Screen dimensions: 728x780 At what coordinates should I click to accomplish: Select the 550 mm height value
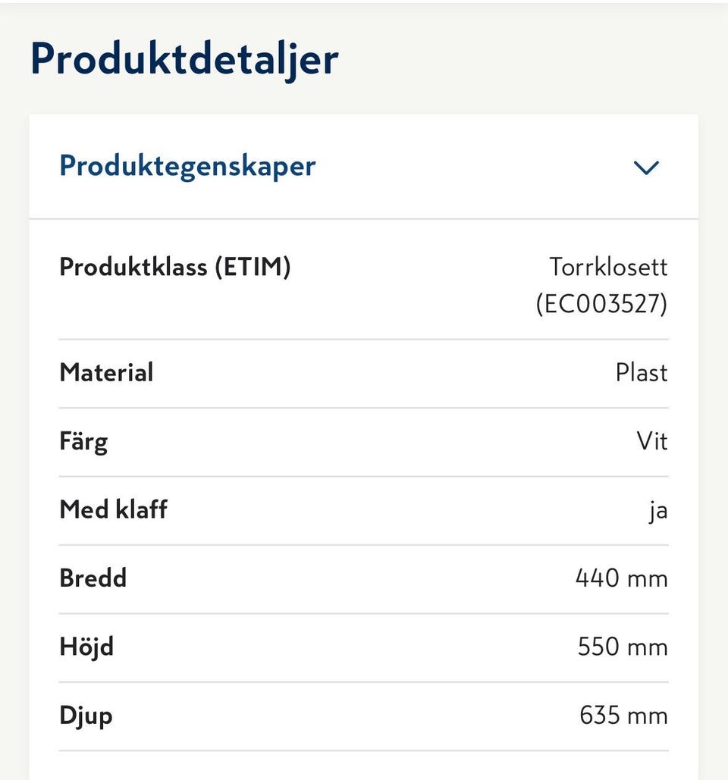[x=623, y=647]
